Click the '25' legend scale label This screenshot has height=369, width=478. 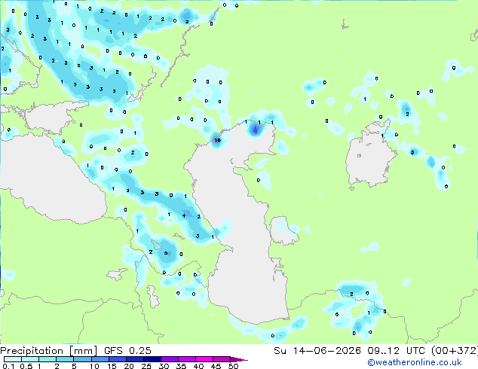point(146,366)
